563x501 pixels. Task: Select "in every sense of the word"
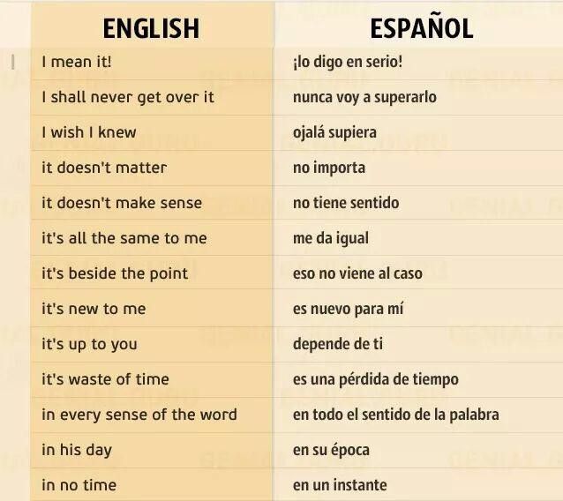pos(139,415)
